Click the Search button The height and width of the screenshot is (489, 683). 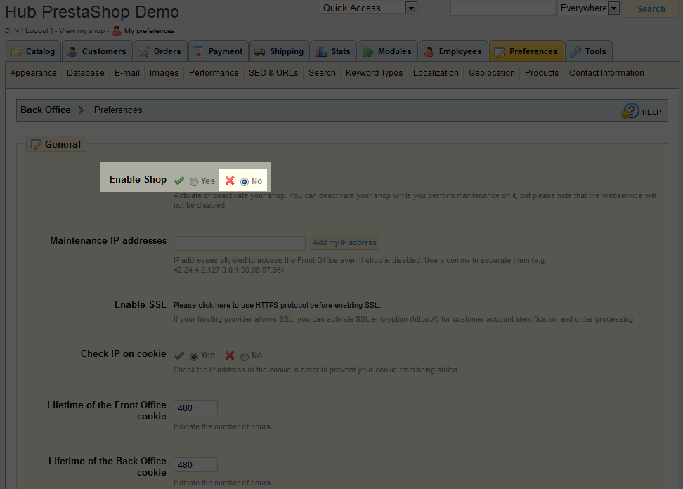pos(651,9)
